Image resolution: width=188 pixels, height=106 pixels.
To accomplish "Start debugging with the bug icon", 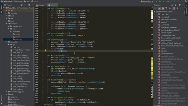I will pos(160,1).
